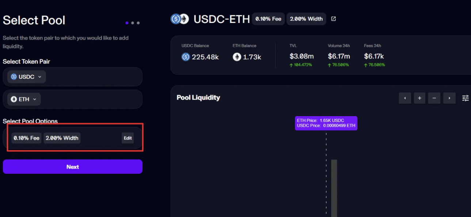The width and height of the screenshot is (471, 217).
Task: Zoom out on Pool Liquidity chart
Action: tap(434, 98)
